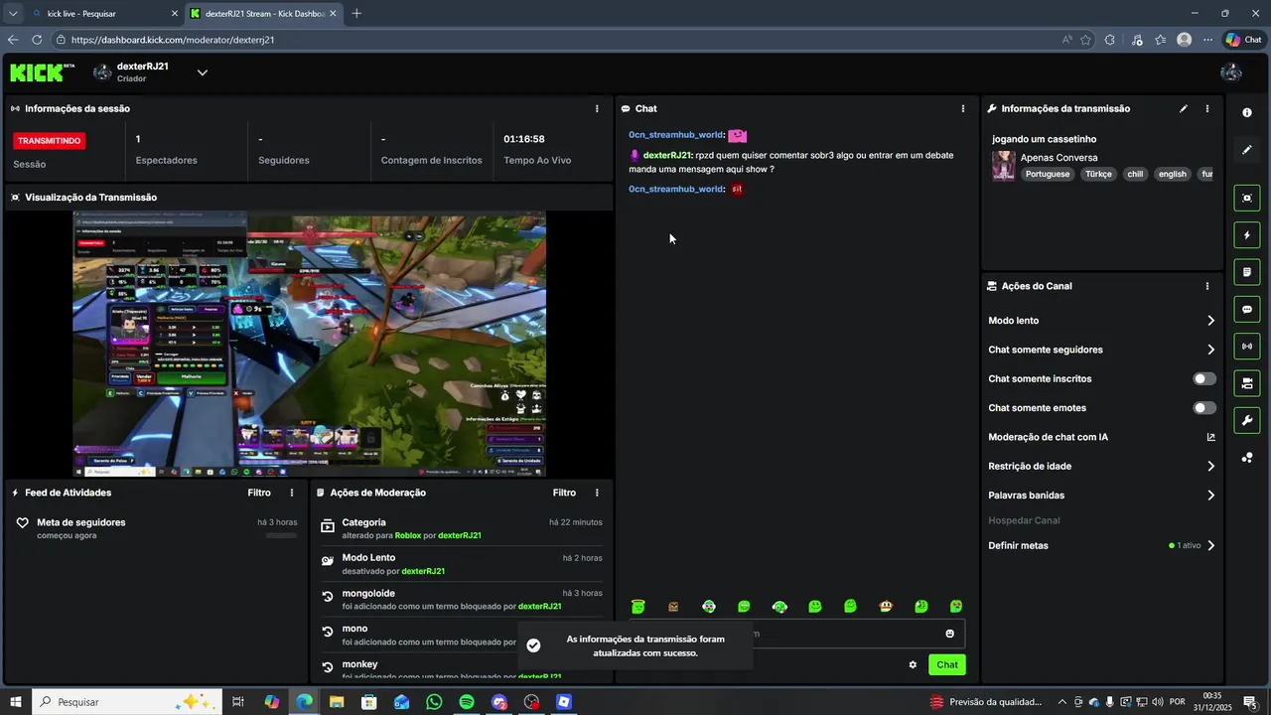
Task: Open the emoji picker in chat input
Action: pyautogui.click(x=949, y=634)
